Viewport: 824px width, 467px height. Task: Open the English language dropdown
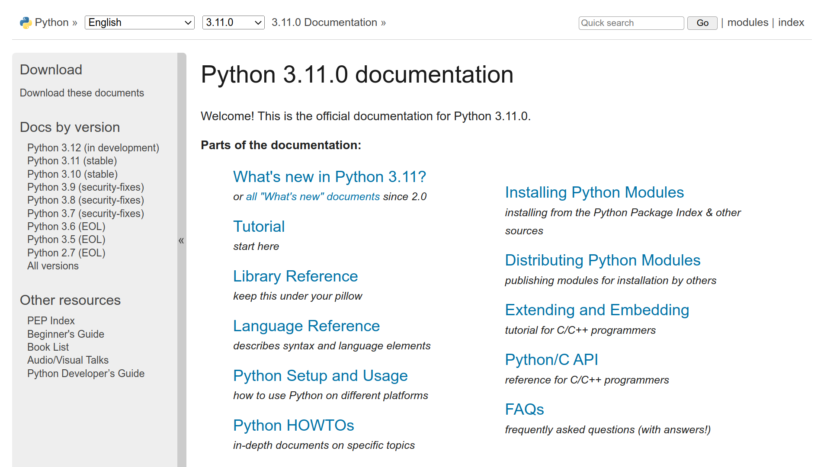coord(140,22)
